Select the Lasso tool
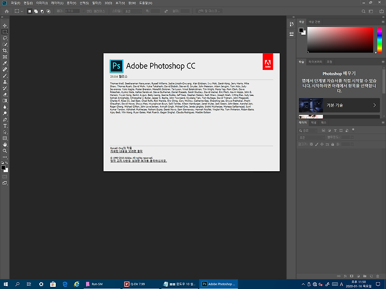386x289 pixels. (5, 38)
